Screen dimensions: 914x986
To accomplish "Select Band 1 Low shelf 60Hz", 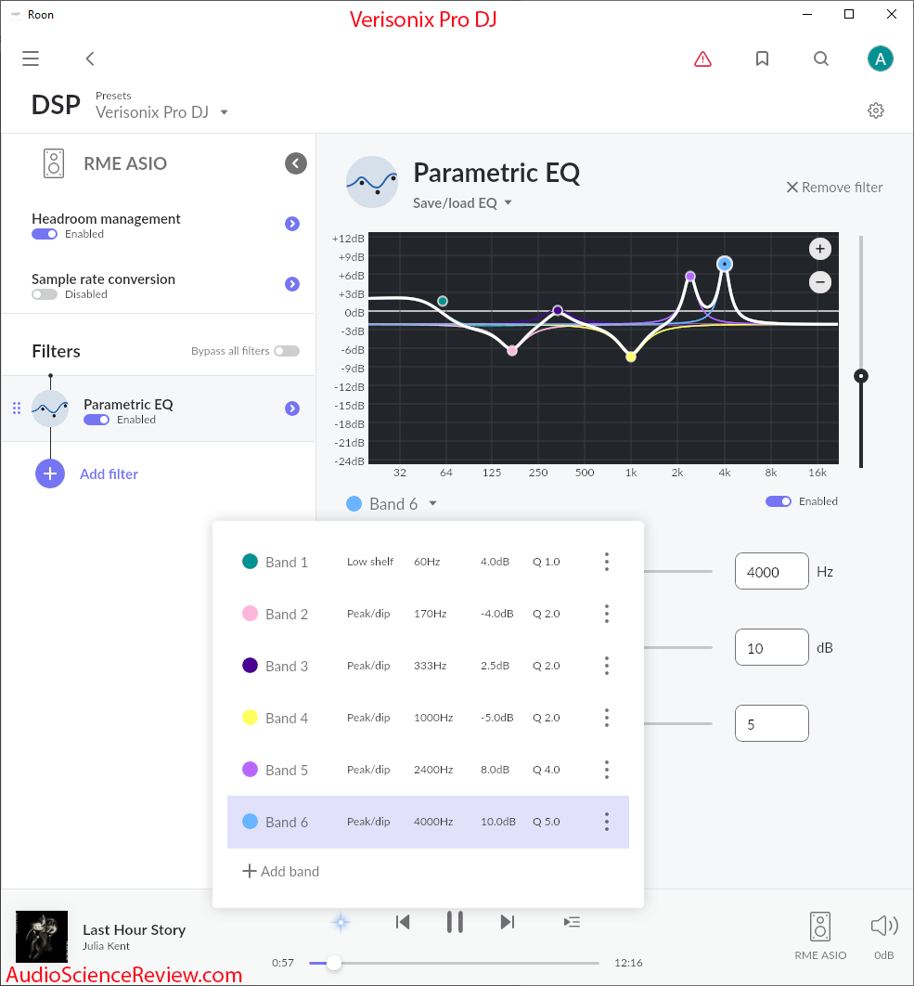I will [428, 562].
